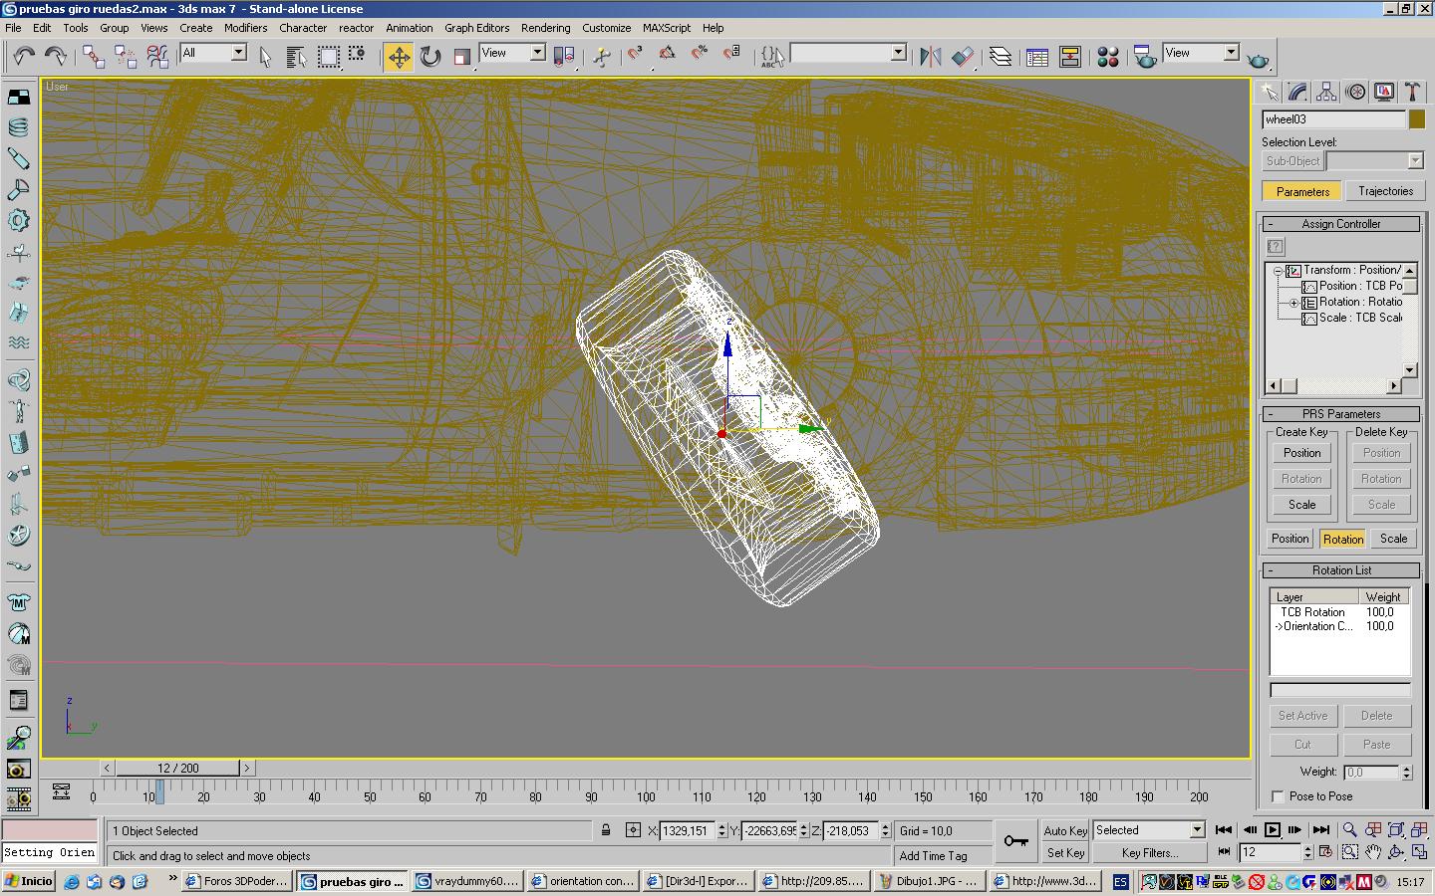Viewport: 1435px width, 896px height.
Task: Activate the Bind to Space Warp tool
Action: click(157, 56)
